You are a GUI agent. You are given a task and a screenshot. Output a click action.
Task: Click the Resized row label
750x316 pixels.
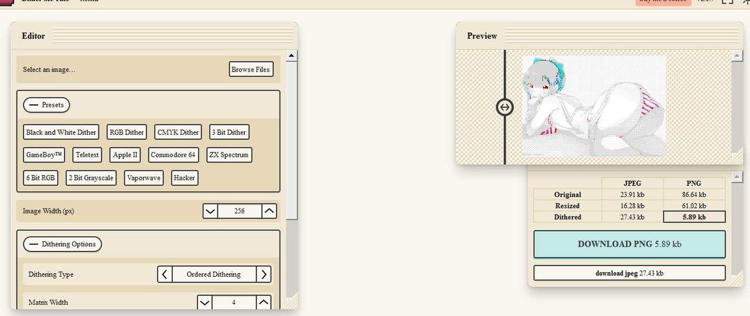click(x=568, y=206)
